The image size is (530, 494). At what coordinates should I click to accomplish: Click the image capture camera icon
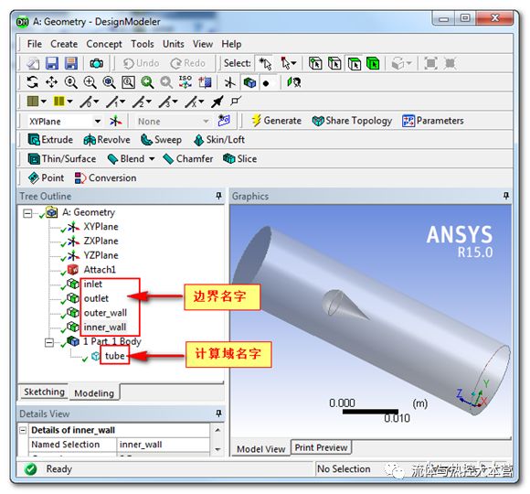(96, 63)
